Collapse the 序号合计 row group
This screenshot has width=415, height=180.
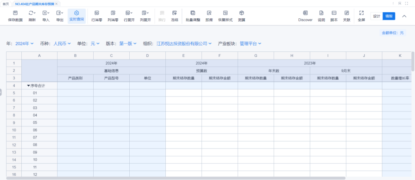point(28,86)
